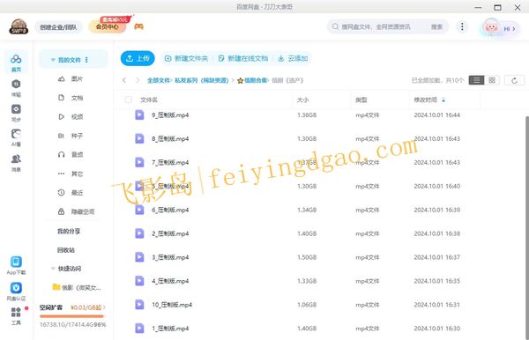529x340 pixels.
Task: Select file 5_压制版.mp4
Action: coord(170,186)
